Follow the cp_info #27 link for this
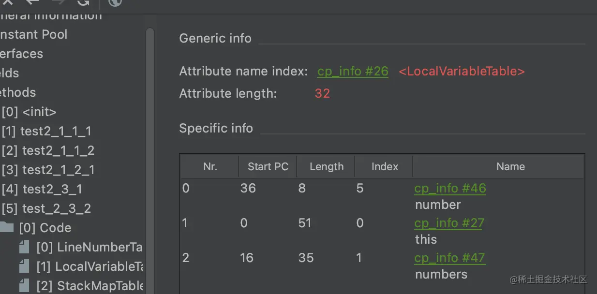Screen dimensions: 597x294 [449, 223]
